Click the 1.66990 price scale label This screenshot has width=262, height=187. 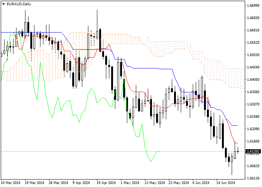tap(253, 6)
